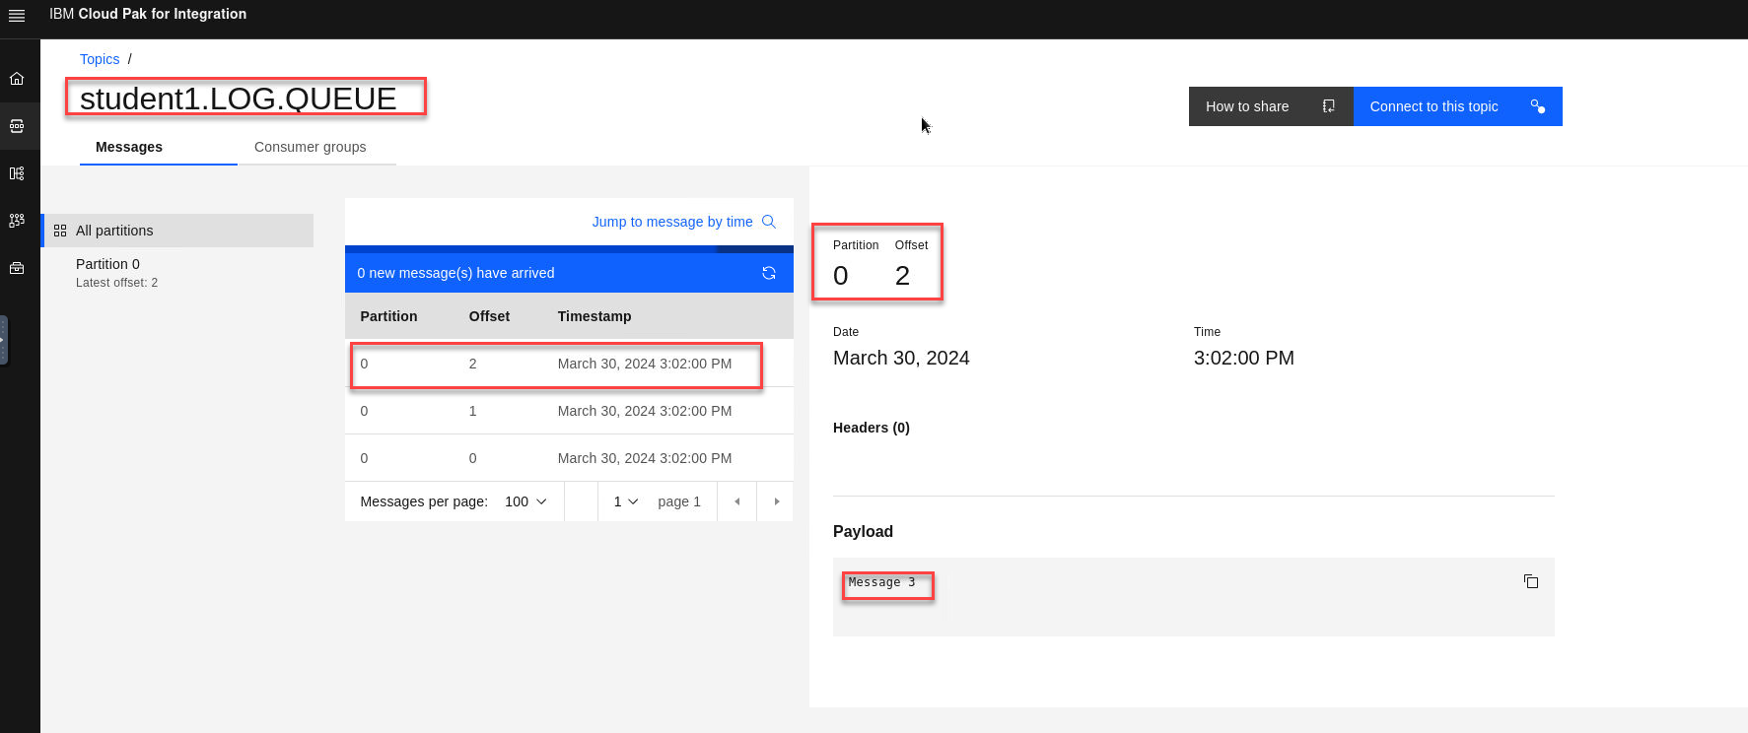1748x733 pixels.
Task: Click the refresh messages icon
Action: coord(769,273)
